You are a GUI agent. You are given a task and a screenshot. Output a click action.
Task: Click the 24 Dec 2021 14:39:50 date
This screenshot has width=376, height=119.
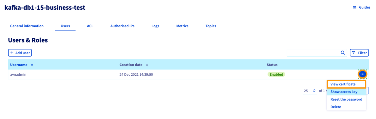136,74
